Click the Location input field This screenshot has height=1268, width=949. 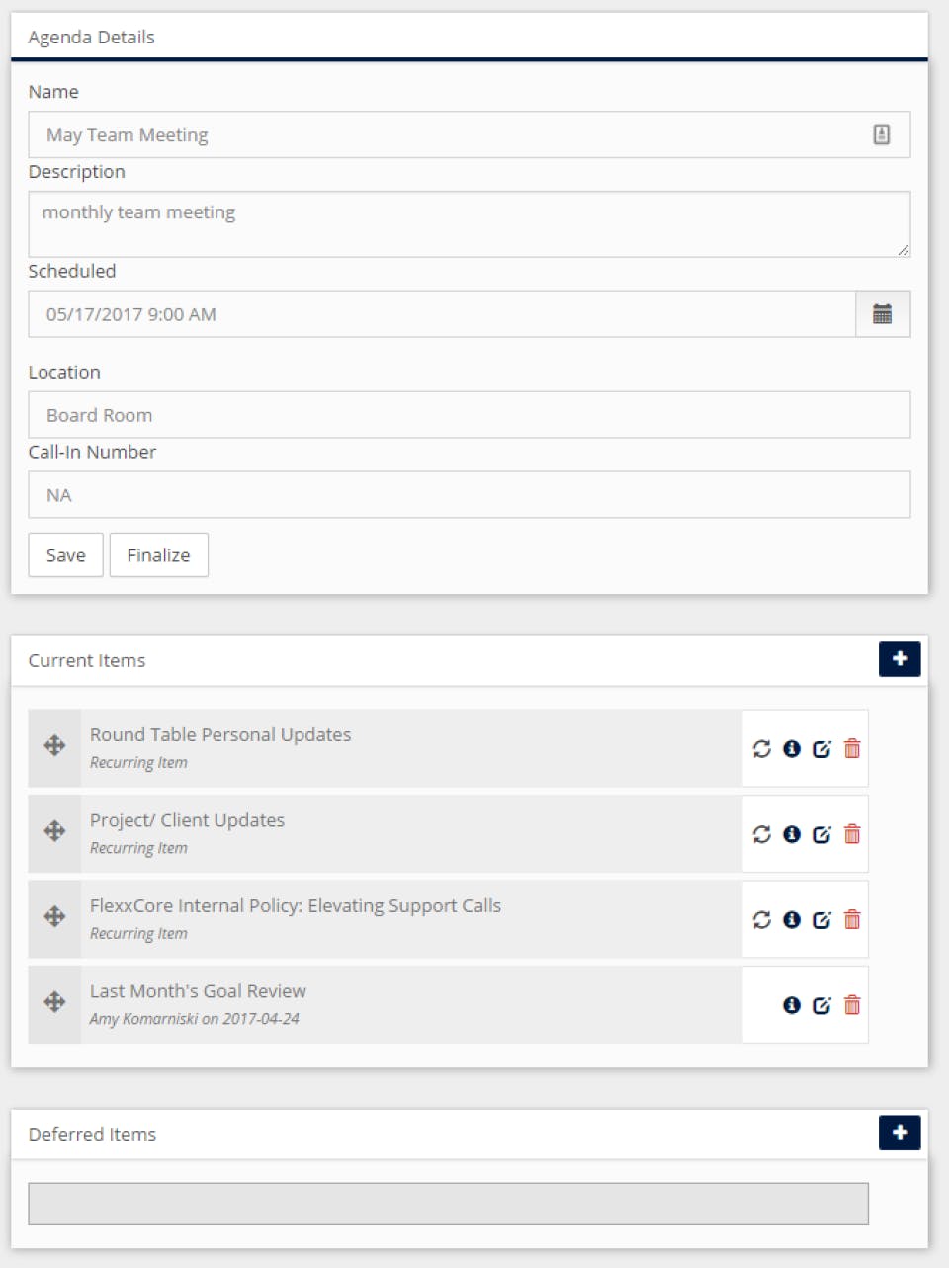[x=469, y=415]
